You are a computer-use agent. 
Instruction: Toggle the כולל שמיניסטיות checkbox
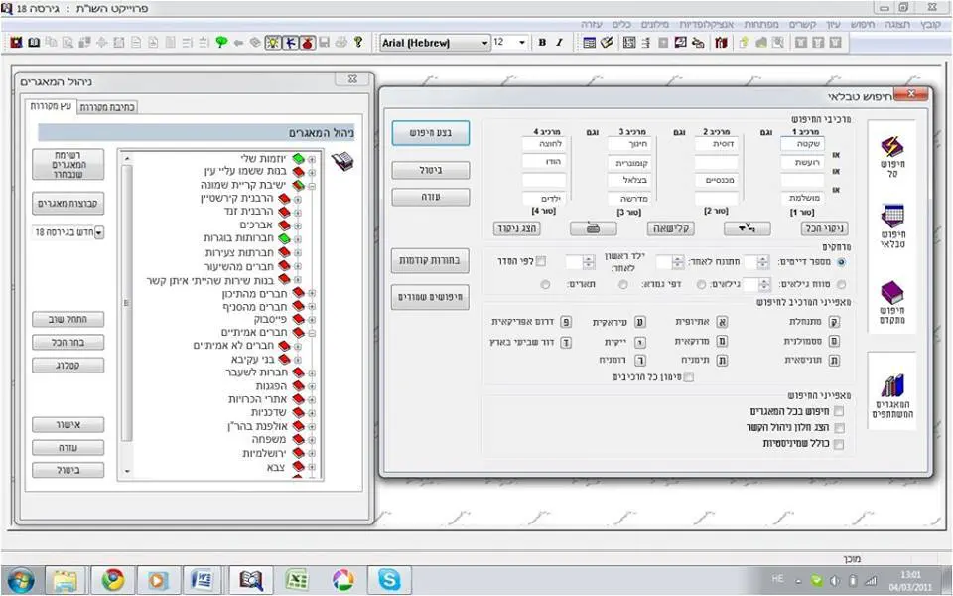click(839, 444)
